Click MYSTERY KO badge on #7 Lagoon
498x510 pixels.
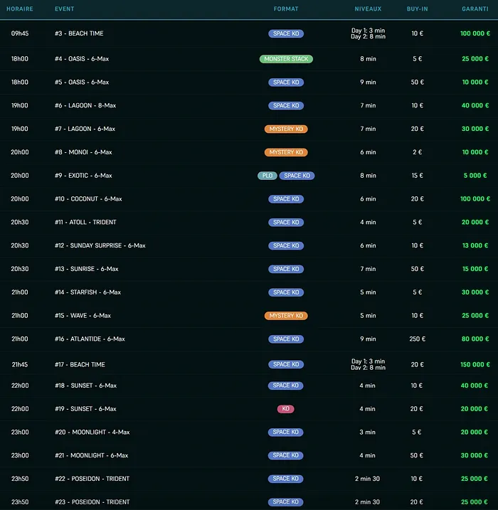tap(286, 129)
